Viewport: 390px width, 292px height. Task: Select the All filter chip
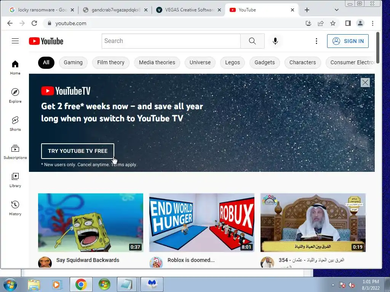pos(46,63)
